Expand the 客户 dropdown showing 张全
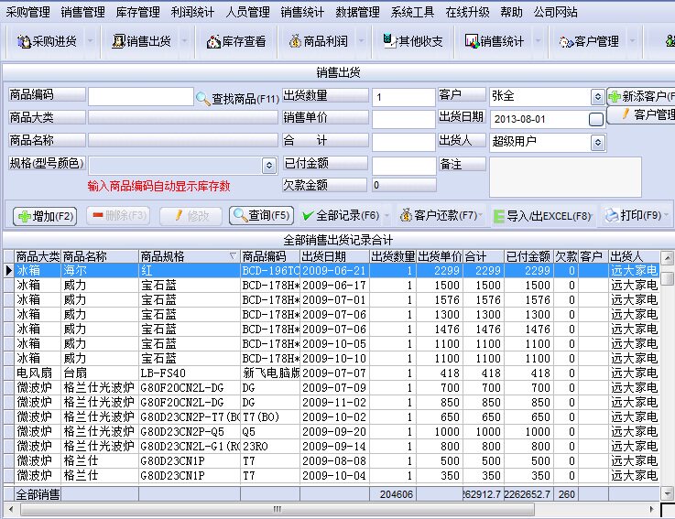Screen dimensions: 675x519 click(598, 96)
